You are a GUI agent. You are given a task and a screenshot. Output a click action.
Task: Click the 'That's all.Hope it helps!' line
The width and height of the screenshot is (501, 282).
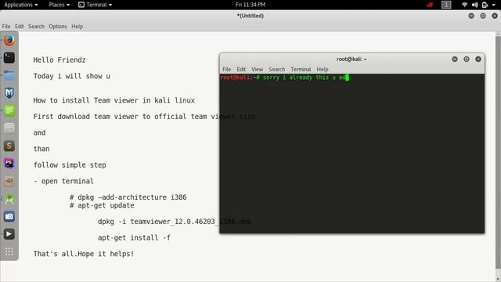tap(84, 254)
